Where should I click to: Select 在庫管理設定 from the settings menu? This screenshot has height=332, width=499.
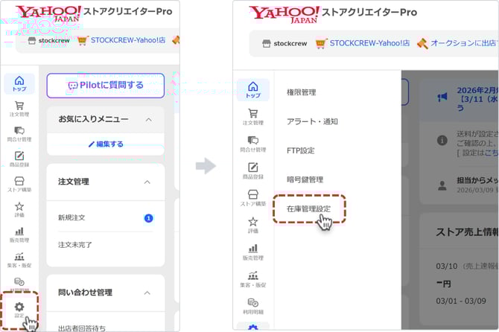(x=309, y=209)
